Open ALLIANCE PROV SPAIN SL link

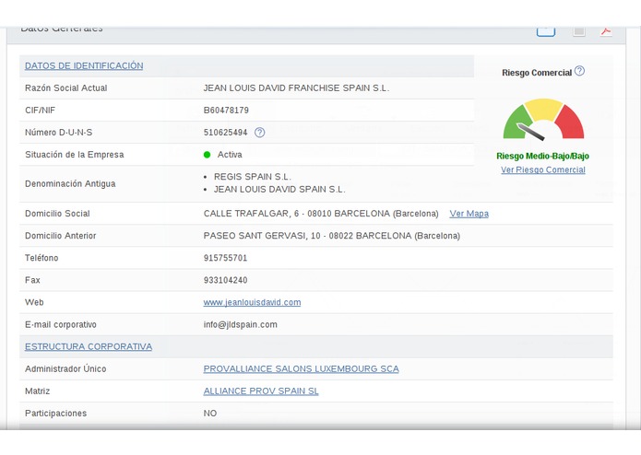tap(261, 391)
